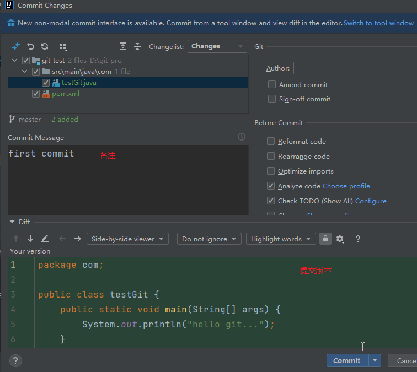Click the dialog help button bottom-left
417x372 pixels.
(15, 360)
